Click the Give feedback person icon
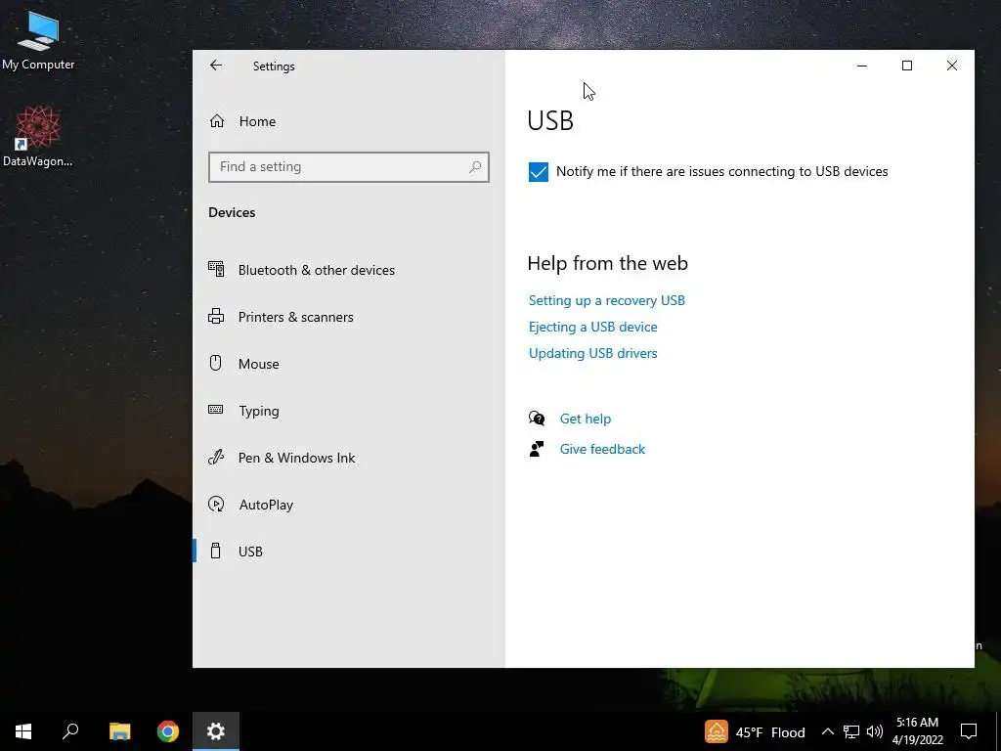The width and height of the screenshot is (1001, 751). point(537,449)
